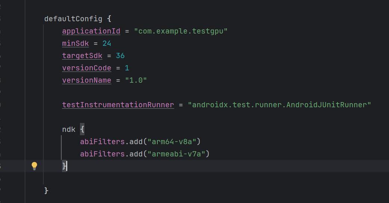Click the testInstrumentationRunner property

[118, 105]
